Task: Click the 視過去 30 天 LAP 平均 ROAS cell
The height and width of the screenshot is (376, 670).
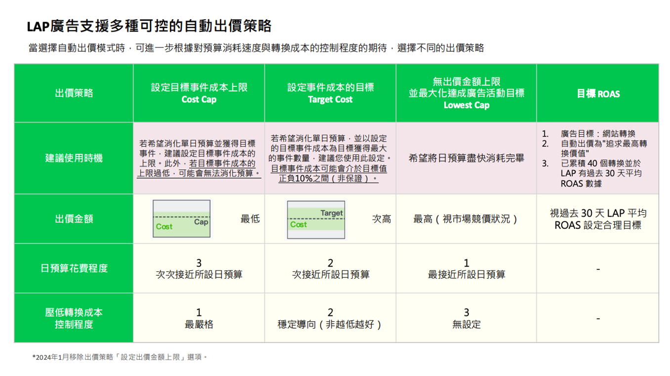Action: click(597, 219)
